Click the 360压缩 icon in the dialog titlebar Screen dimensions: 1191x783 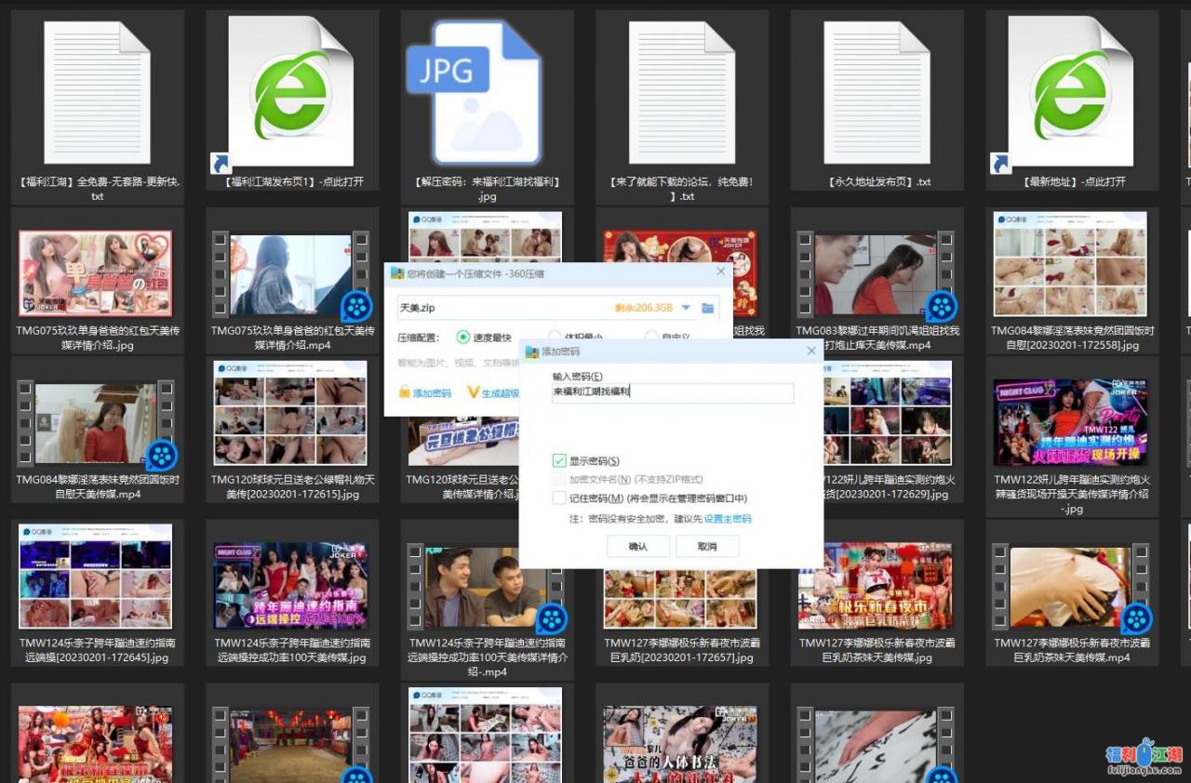(x=396, y=272)
